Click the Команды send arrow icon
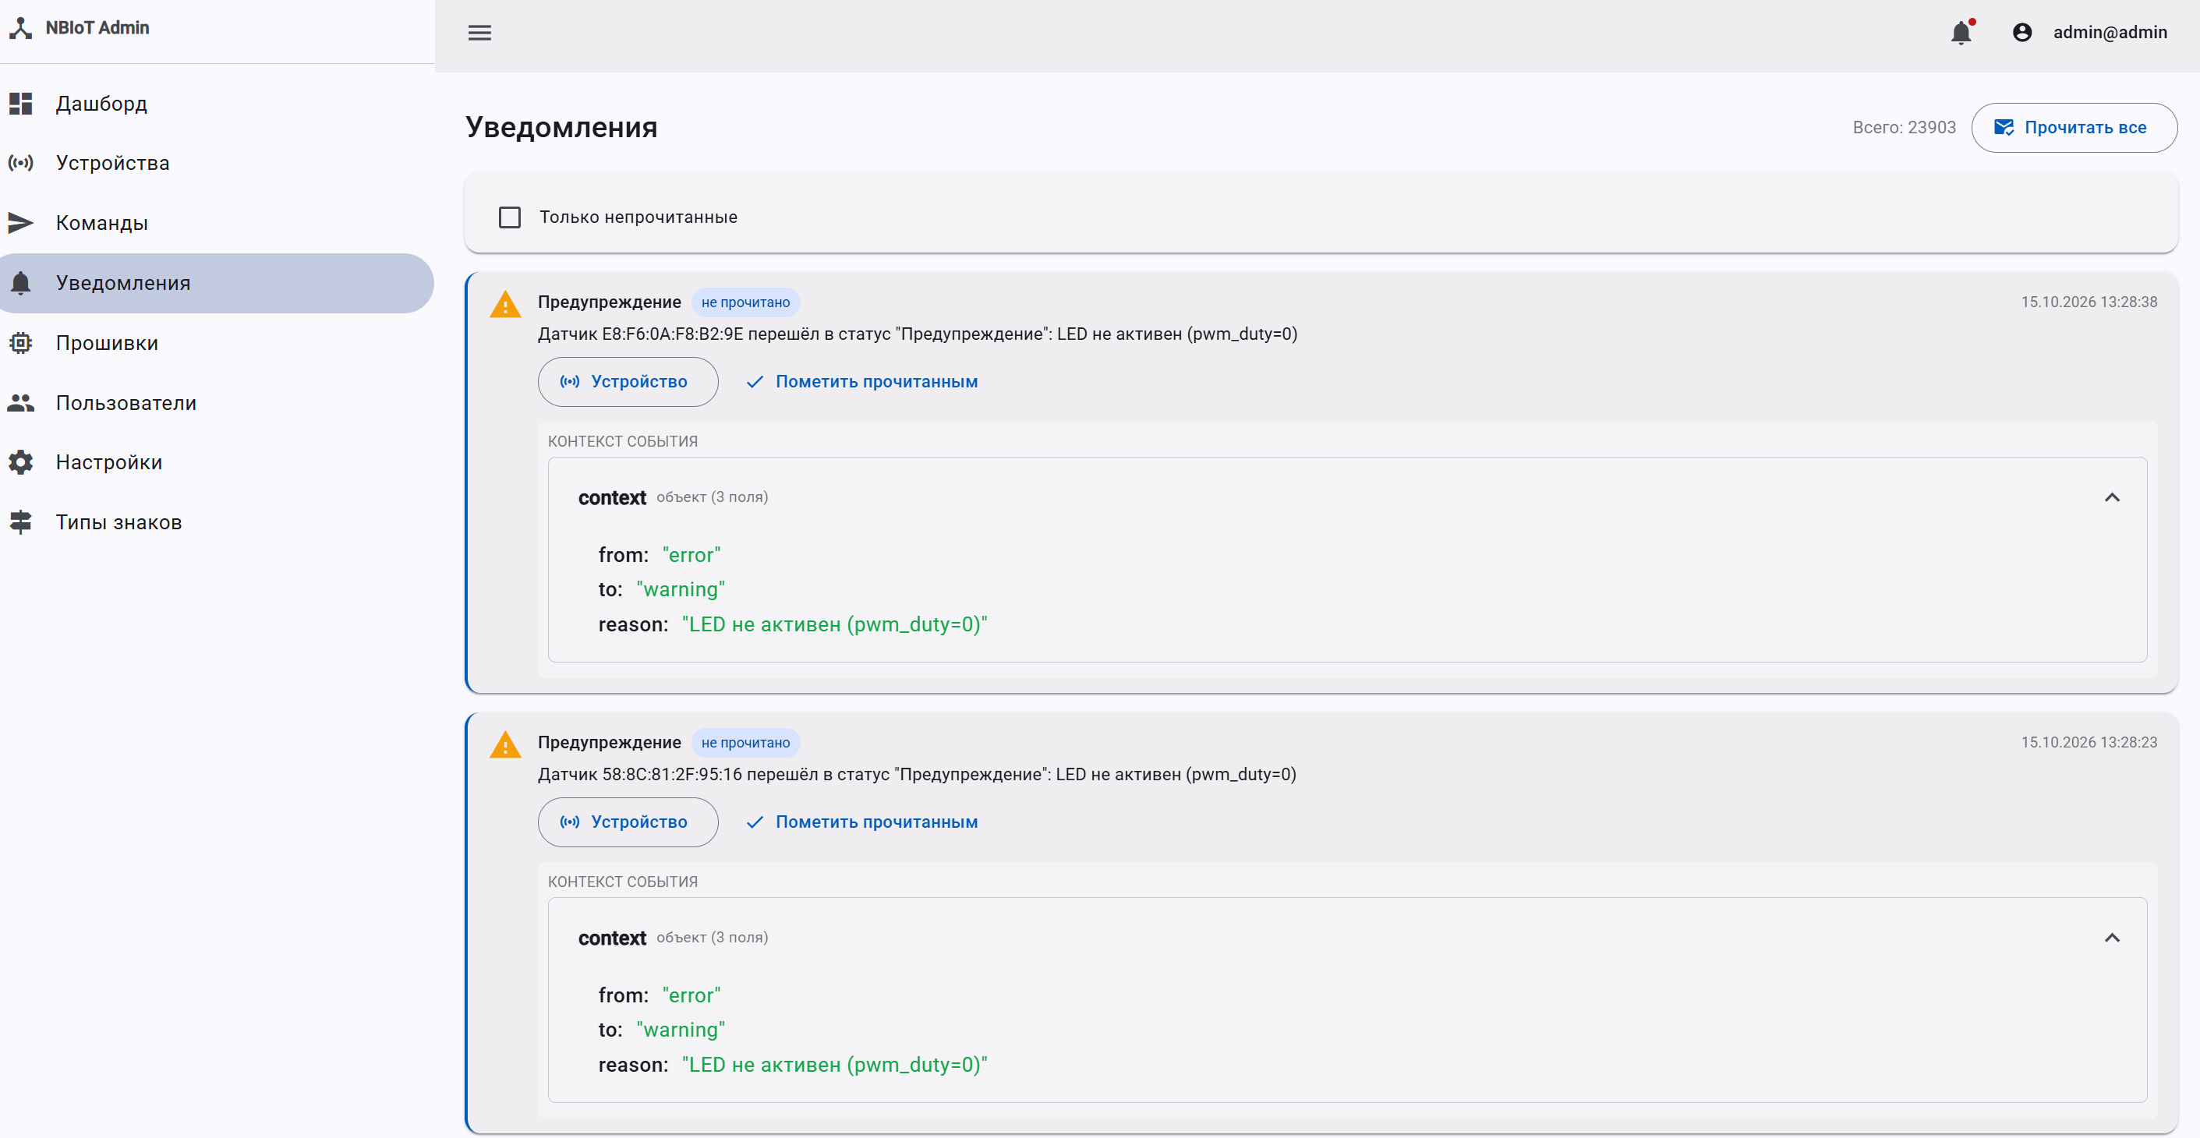This screenshot has width=2200, height=1138. [20, 223]
